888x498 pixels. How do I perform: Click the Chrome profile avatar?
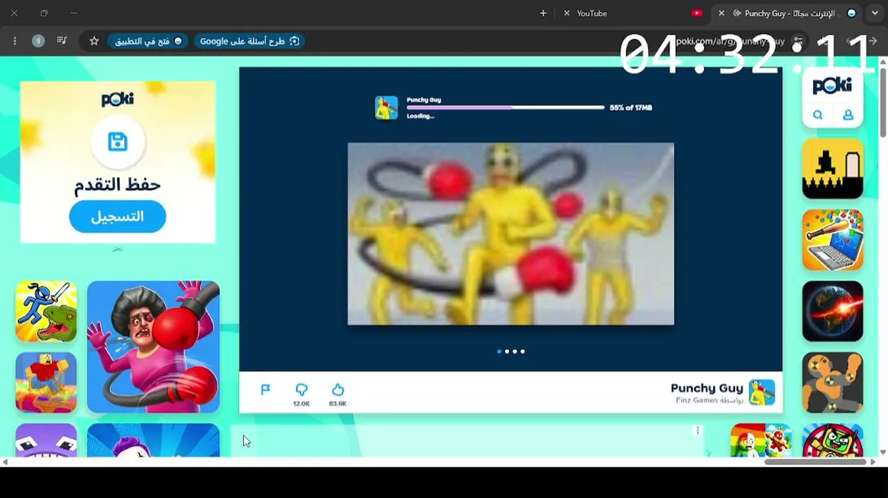coord(38,41)
